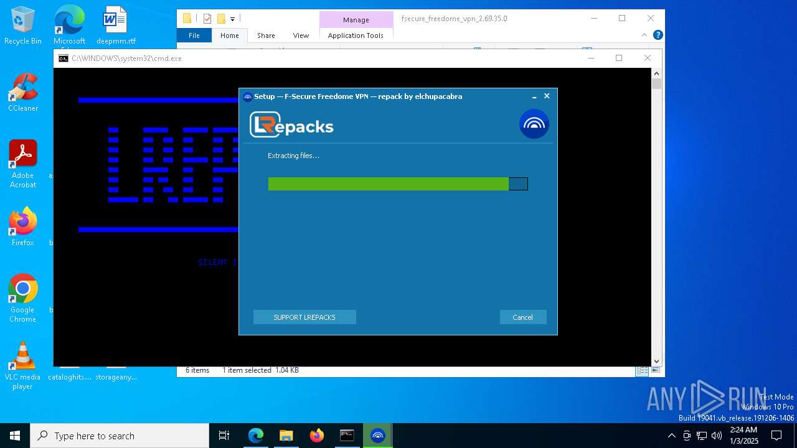Click Explorer quick access new folder icon

[221, 19]
